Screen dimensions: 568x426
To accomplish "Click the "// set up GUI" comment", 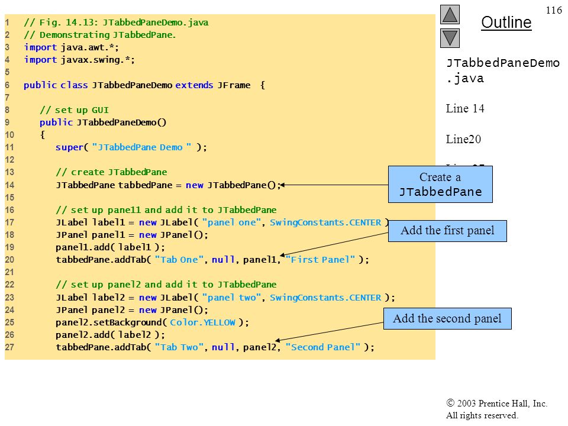I will click(75, 110).
